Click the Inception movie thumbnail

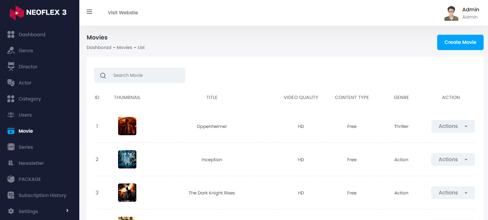pos(127,159)
